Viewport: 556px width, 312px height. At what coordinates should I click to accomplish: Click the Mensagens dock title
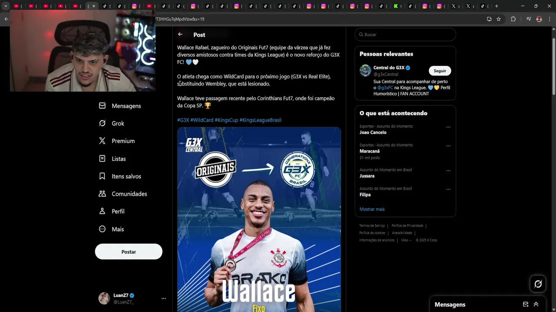click(x=450, y=305)
